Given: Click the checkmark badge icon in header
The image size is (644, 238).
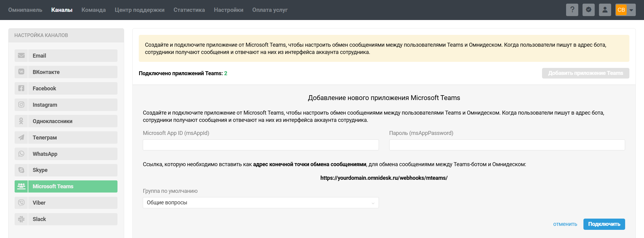Looking at the screenshot, I should (x=589, y=10).
